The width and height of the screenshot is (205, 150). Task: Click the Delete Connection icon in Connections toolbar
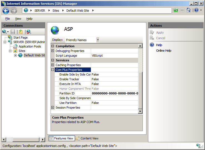pos(28,32)
